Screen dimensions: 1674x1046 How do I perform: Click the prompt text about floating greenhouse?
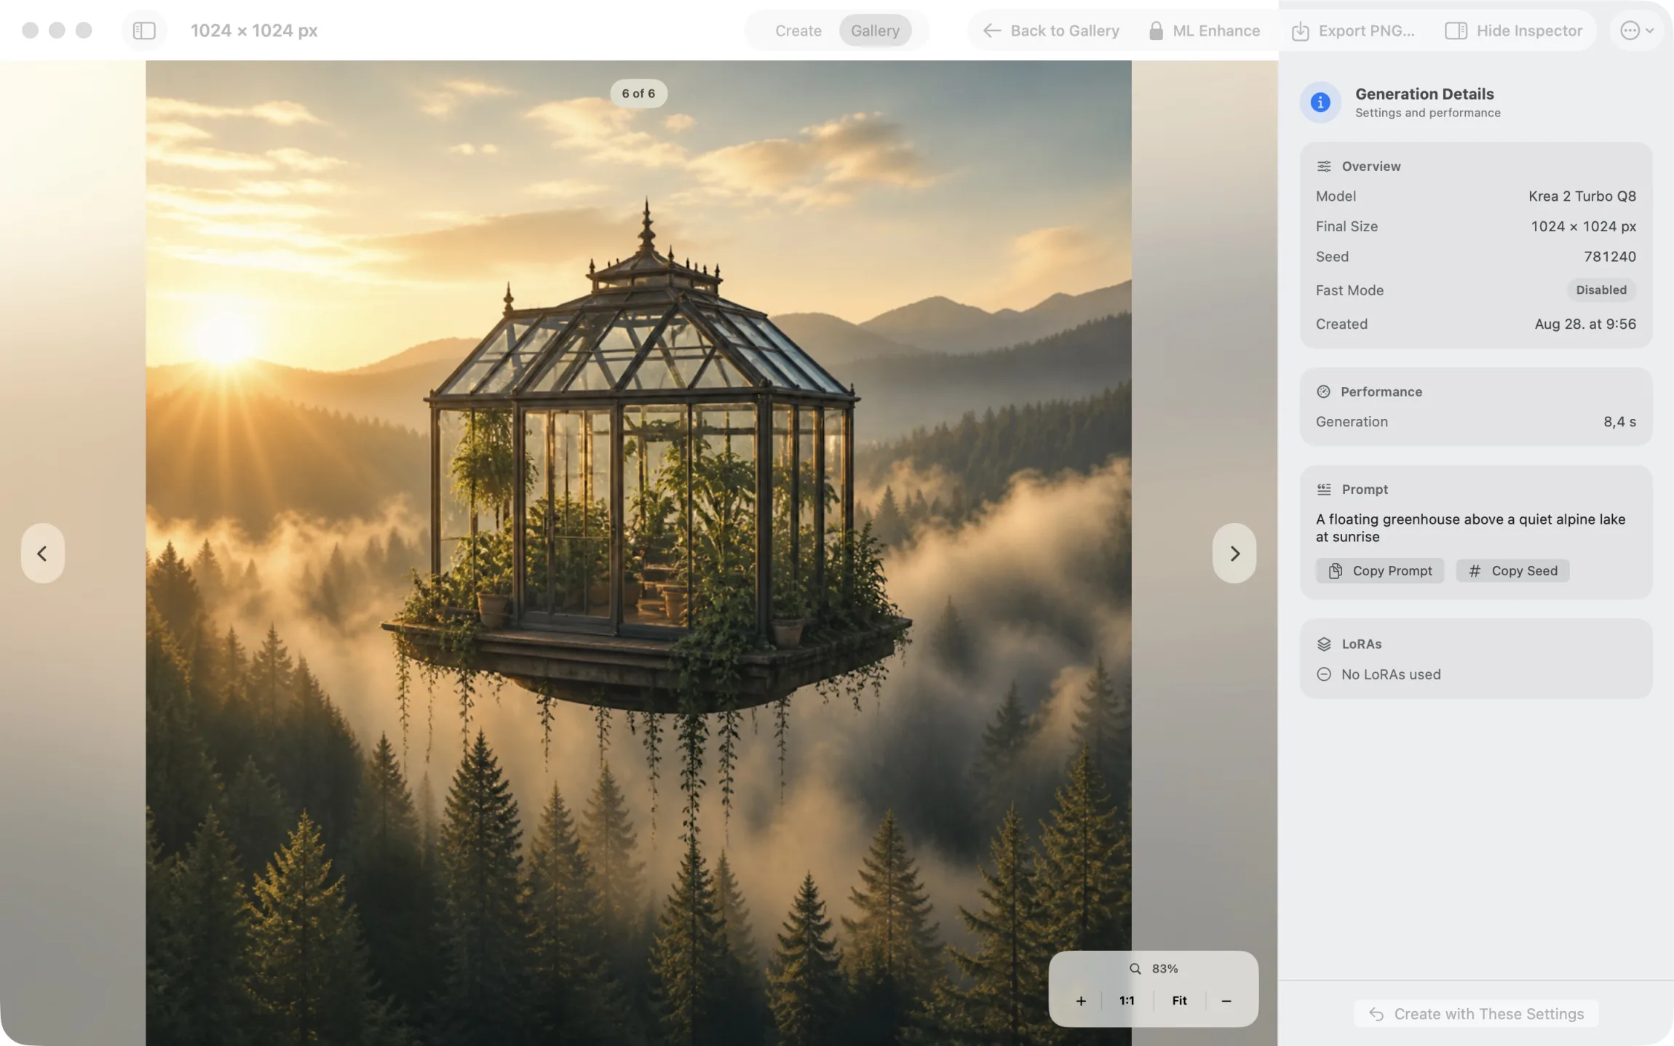pos(1470,528)
